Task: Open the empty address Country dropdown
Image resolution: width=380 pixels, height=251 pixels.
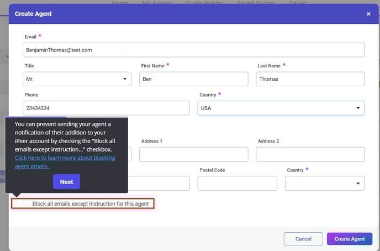Action: pos(325,183)
